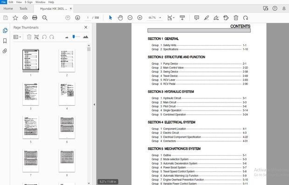Delete thumbnail pages trash icon in panel
The image size is (289, 185).
coord(29,37)
